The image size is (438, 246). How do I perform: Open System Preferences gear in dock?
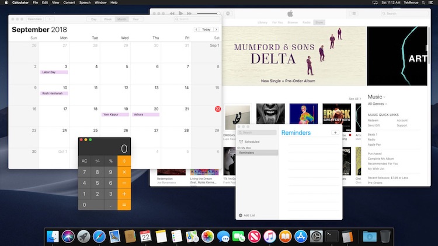(316, 237)
